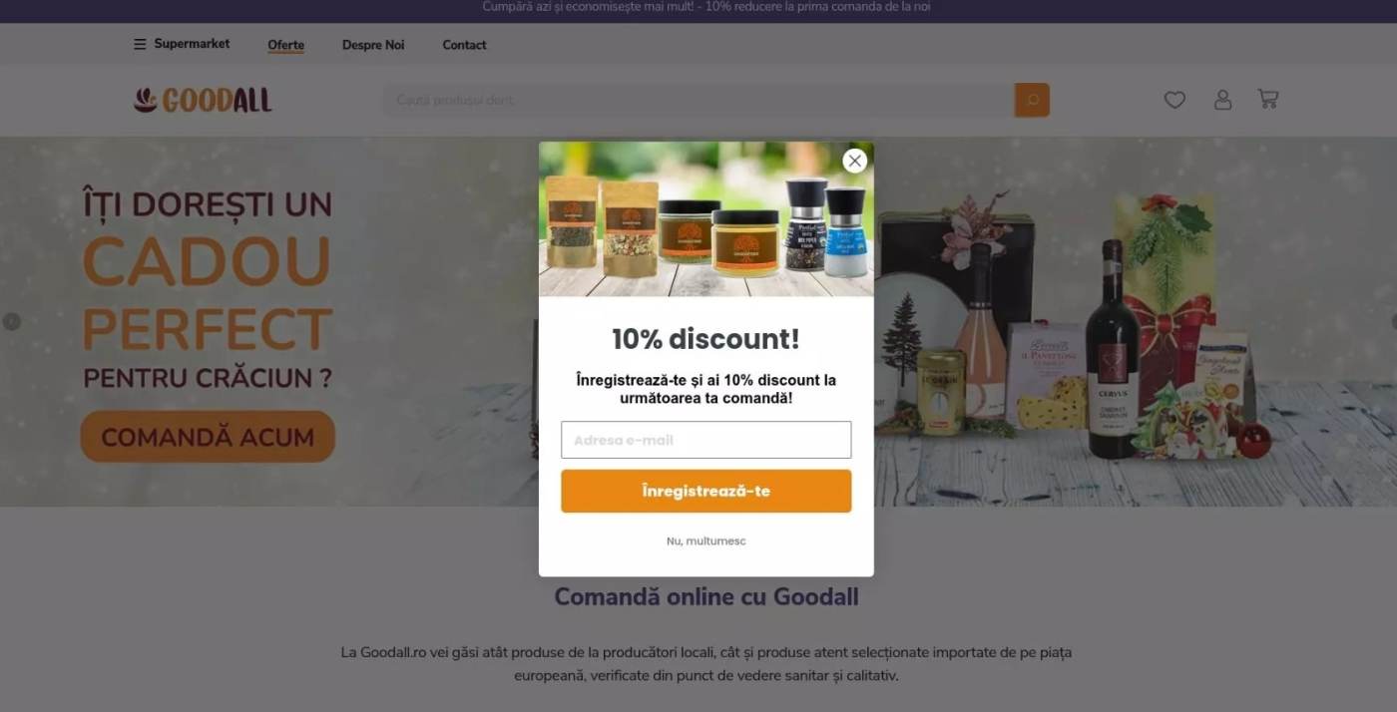The image size is (1397, 712).
Task: Click the Comandă Acum banner button
Action: click(208, 437)
